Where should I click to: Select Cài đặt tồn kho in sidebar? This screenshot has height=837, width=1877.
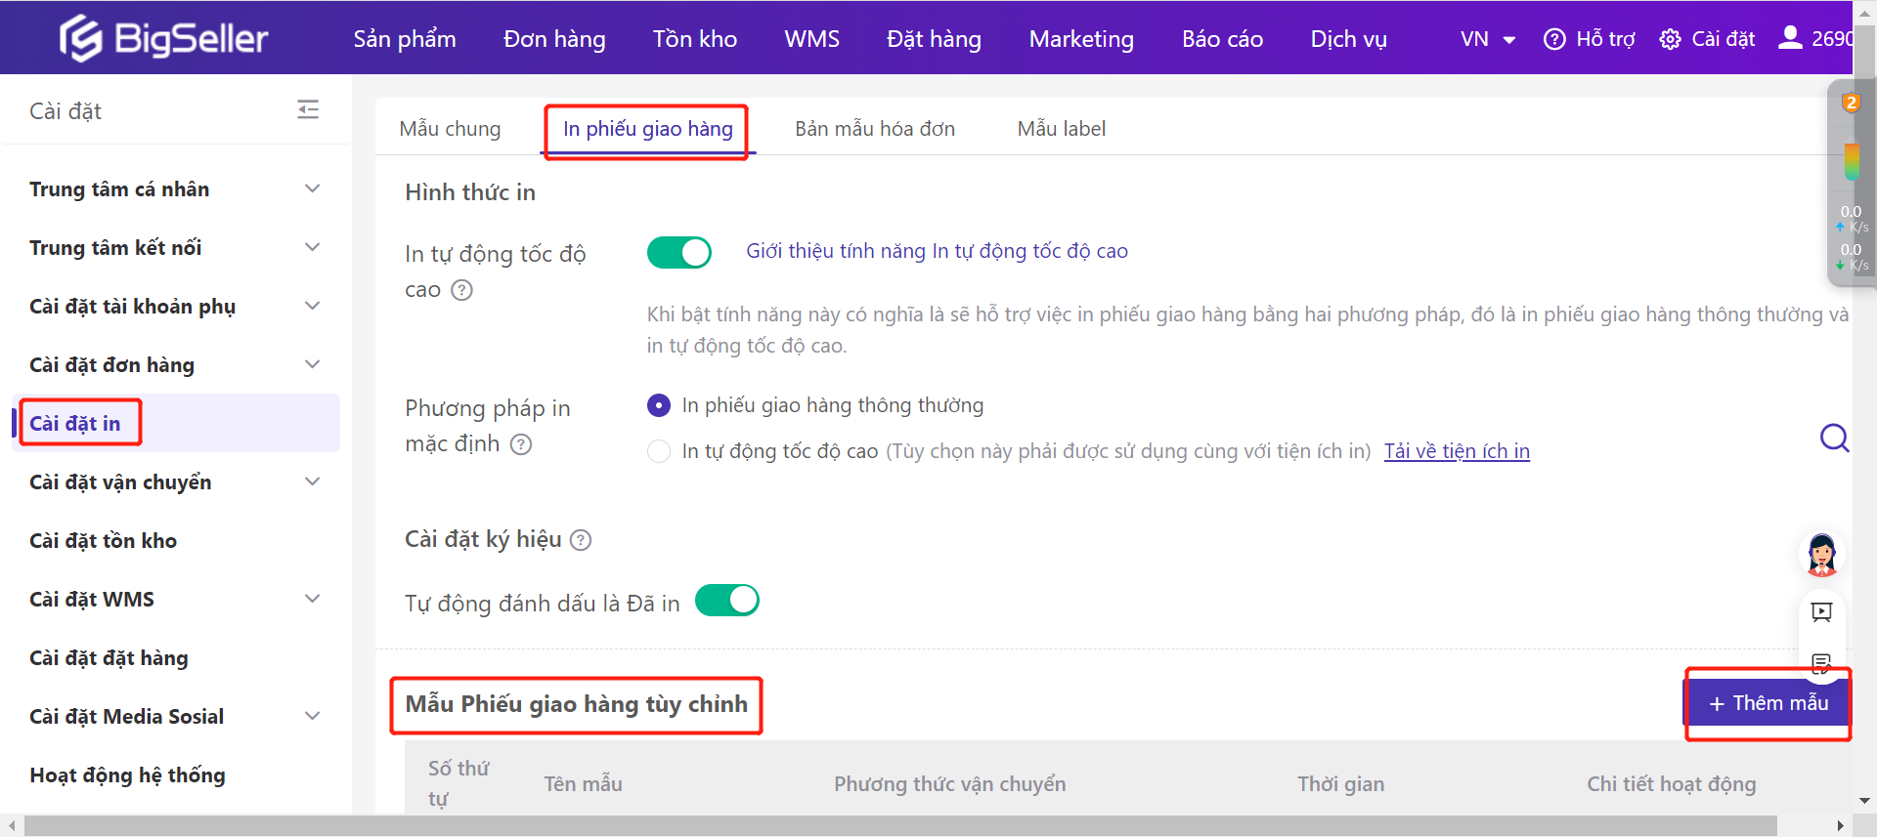pyautogui.click(x=104, y=541)
